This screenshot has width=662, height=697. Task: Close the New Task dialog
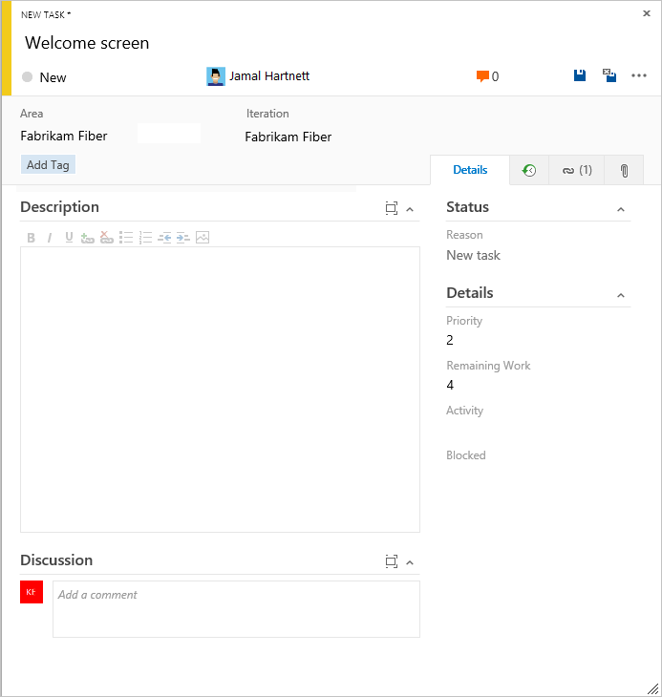point(647,13)
